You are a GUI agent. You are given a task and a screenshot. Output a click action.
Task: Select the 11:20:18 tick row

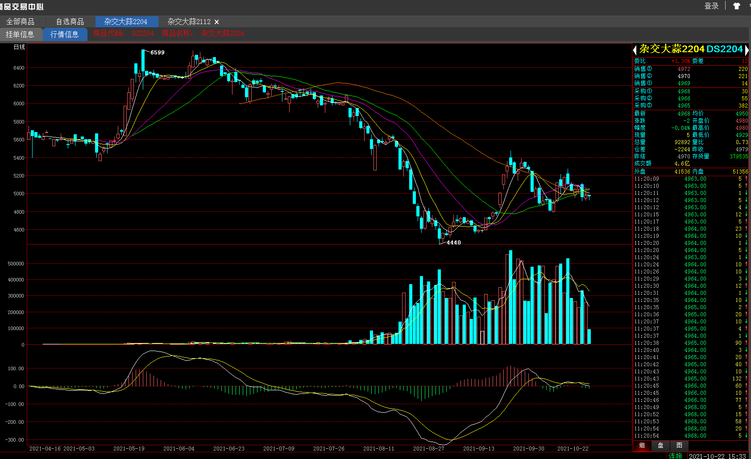pos(691,229)
